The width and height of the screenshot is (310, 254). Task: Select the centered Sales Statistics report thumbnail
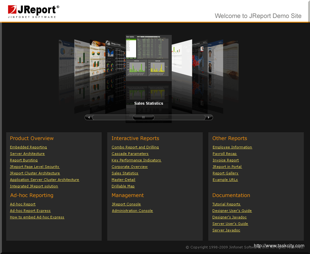149,58
